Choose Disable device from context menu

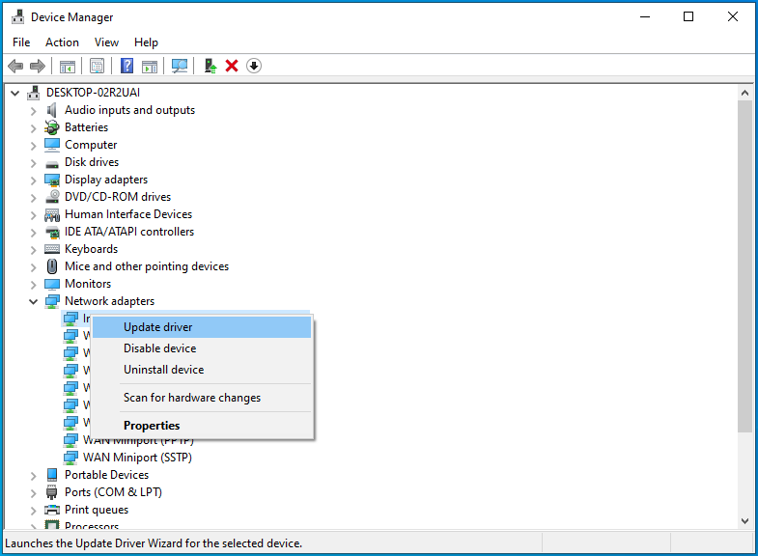pyautogui.click(x=202, y=348)
